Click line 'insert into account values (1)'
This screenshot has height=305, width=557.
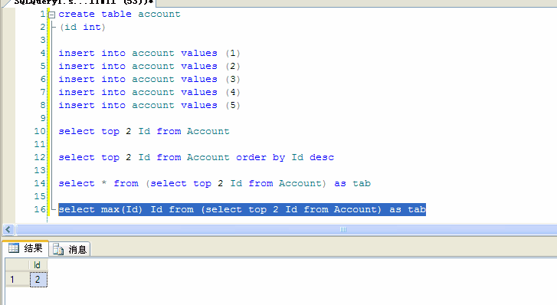tap(149, 54)
